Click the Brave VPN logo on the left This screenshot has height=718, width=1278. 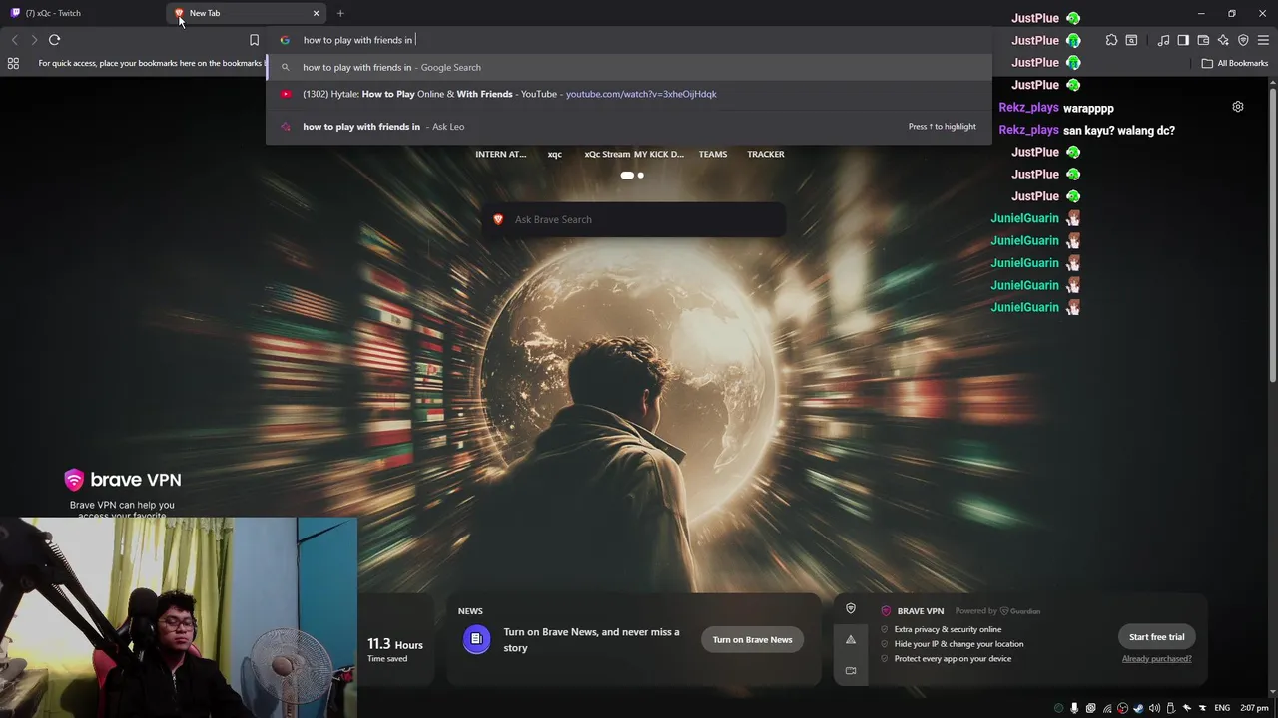(x=123, y=480)
